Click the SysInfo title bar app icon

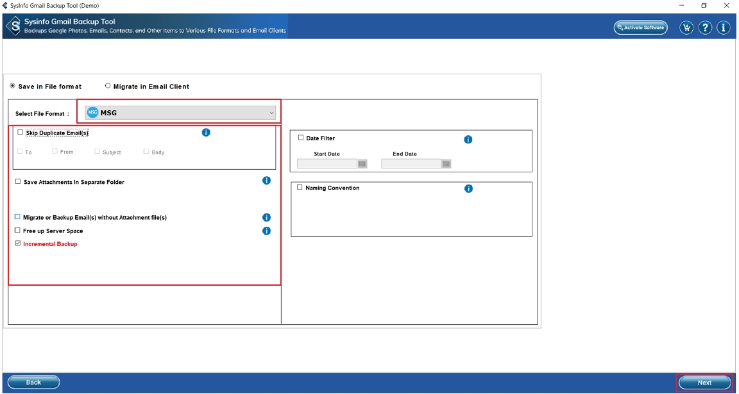tap(5, 5)
